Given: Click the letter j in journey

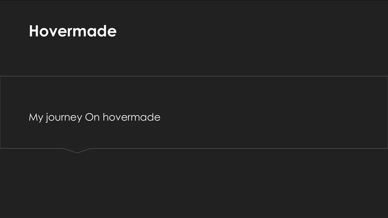Looking at the screenshot, I should coord(47,118).
